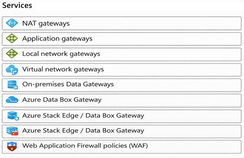Click the Virtual network gateways cloud icon
This screenshot has width=244, height=158.
tap(12, 70)
